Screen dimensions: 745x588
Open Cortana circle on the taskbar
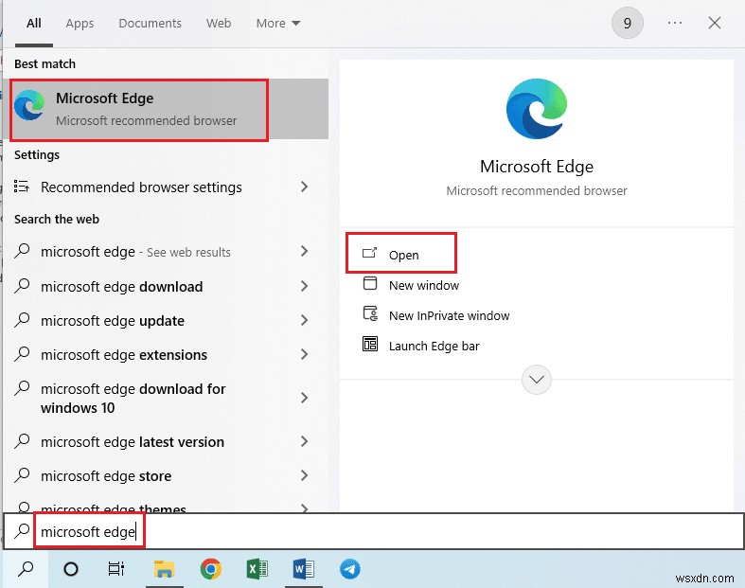click(71, 568)
